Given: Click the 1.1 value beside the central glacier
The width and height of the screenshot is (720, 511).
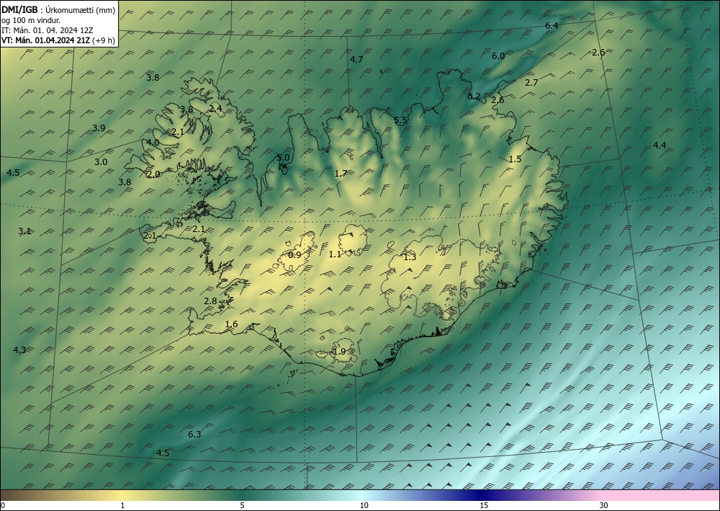Looking at the screenshot, I should pos(336,254).
